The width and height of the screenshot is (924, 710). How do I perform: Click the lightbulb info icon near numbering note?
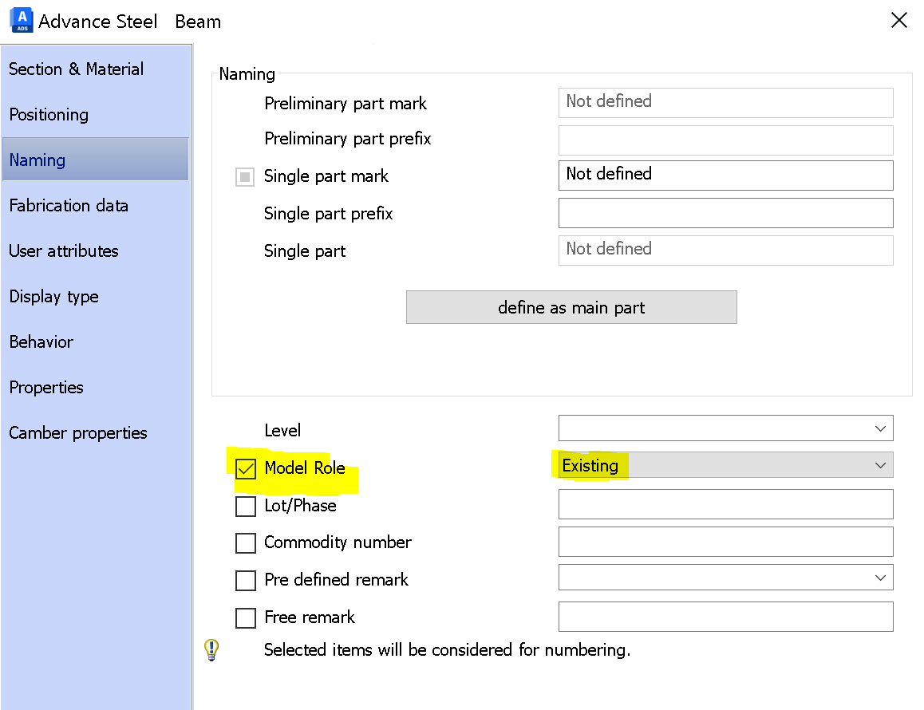tap(211, 649)
